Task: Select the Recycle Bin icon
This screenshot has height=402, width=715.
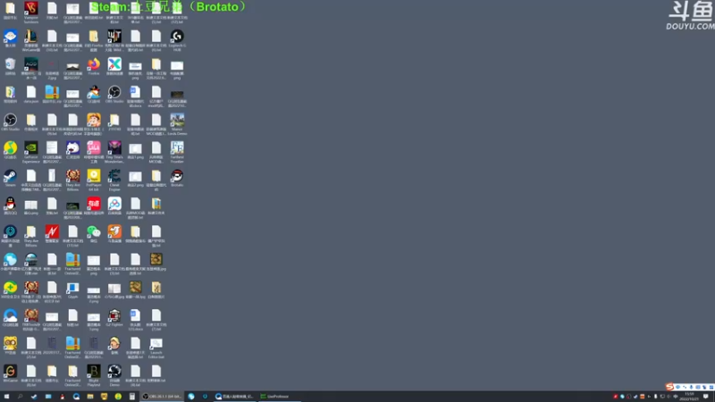Action: click(10, 66)
